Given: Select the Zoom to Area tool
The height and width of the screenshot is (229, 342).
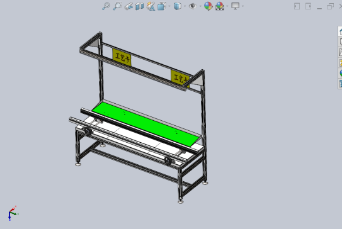Looking at the screenshot, I should [x=117, y=6].
